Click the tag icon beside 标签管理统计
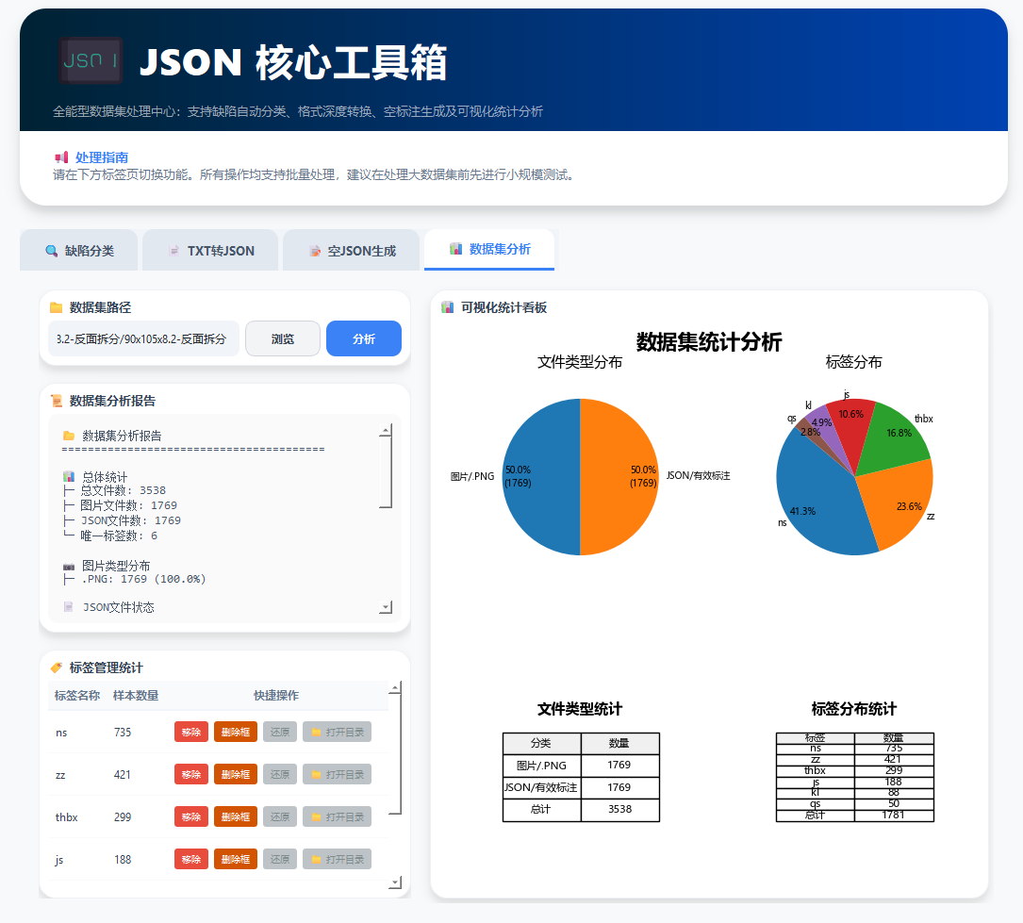1023x923 pixels. (57, 668)
